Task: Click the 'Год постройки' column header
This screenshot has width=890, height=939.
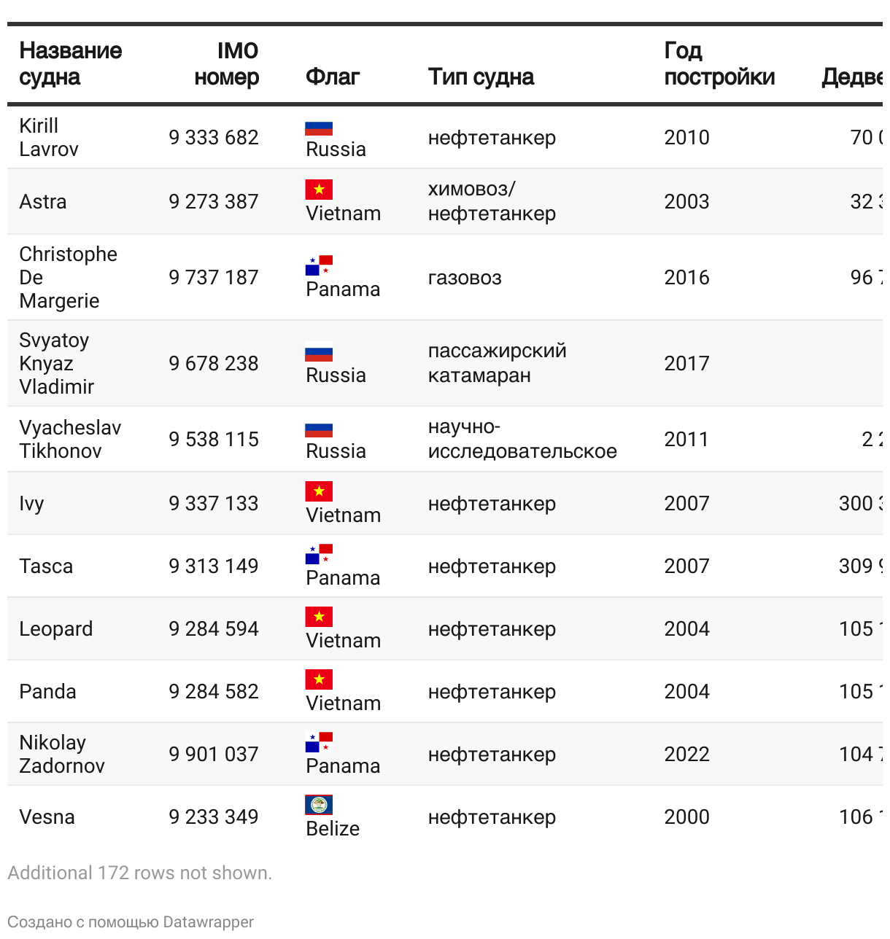Action: [x=719, y=63]
